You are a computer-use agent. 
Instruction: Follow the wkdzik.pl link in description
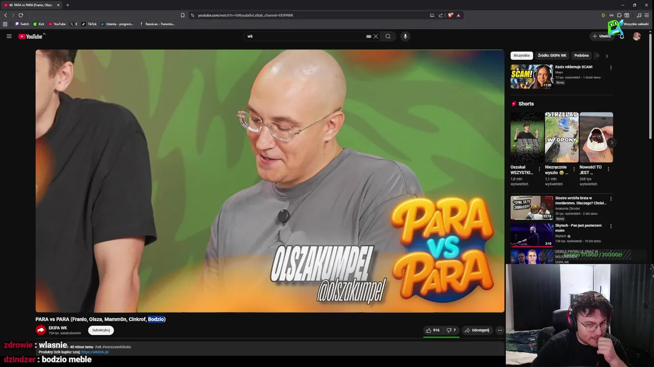point(95,352)
